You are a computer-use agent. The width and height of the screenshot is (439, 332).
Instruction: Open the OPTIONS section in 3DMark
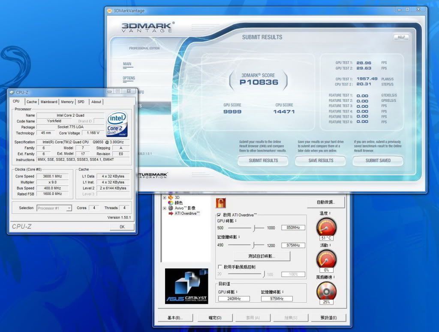click(129, 78)
